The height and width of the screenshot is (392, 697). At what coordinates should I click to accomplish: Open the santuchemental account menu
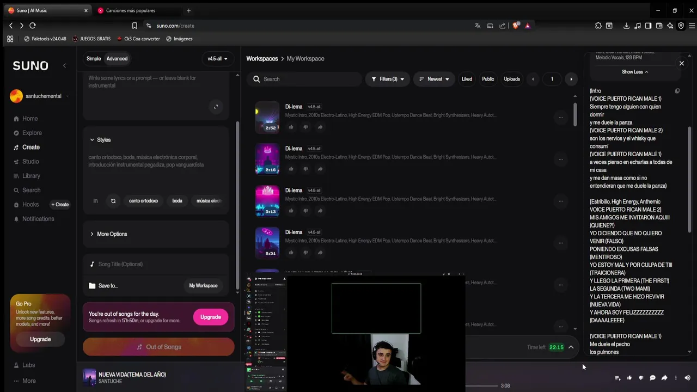[x=40, y=96]
